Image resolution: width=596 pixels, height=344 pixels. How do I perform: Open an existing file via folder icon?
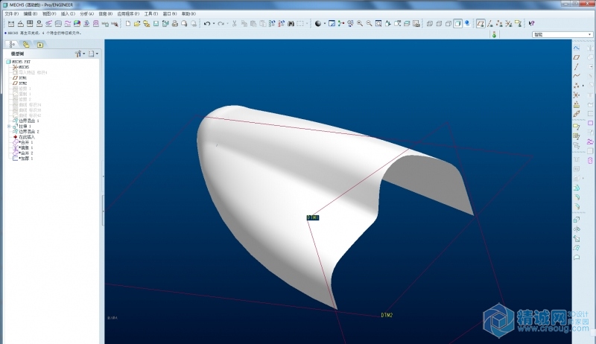click(x=137, y=24)
